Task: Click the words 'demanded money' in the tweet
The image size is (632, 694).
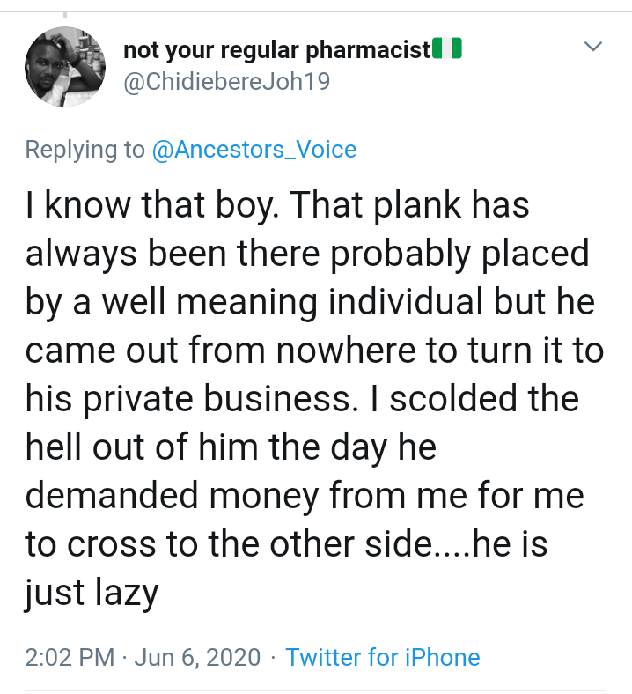Action: (x=171, y=496)
